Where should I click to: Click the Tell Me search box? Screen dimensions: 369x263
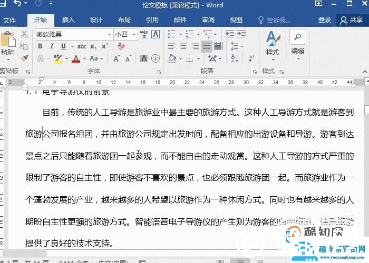(275, 20)
